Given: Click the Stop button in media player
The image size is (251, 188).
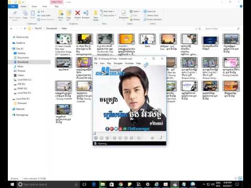Looking at the screenshot, I should [x=107, y=138].
